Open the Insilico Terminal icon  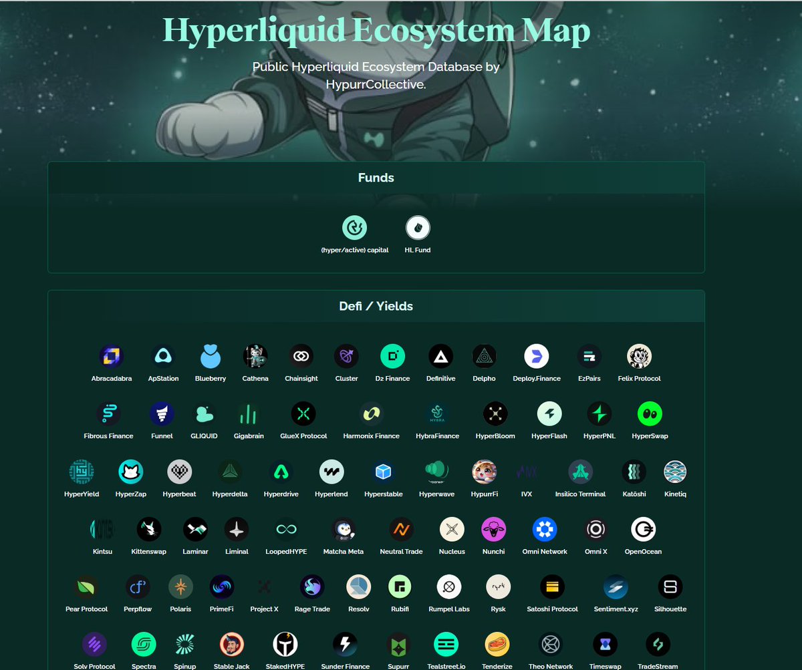click(580, 472)
